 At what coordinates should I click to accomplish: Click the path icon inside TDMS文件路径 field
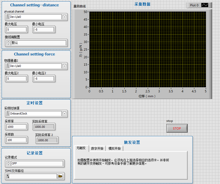[8, 176]
